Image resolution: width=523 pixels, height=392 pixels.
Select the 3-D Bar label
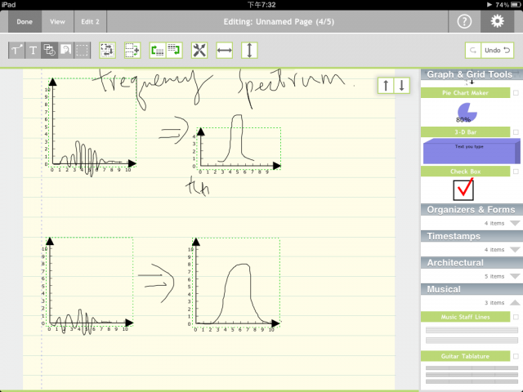click(x=465, y=132)
